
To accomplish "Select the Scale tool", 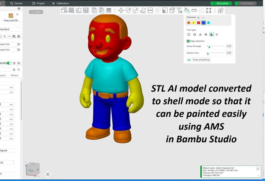I will [x=135, y=10].
